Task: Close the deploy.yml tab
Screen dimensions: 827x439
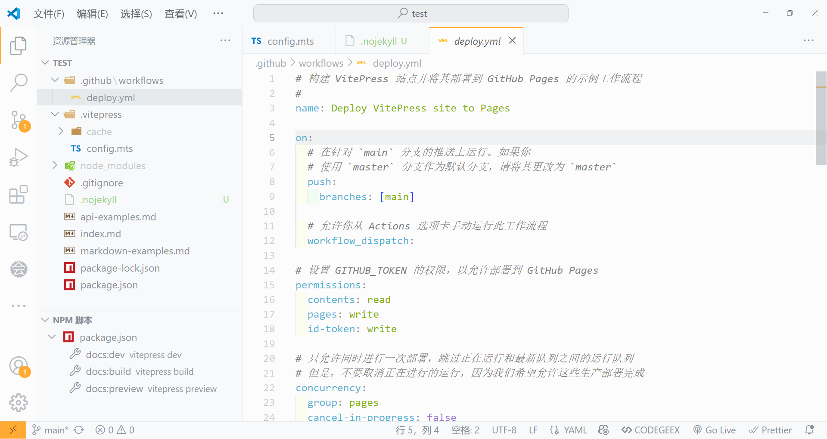Action: coord(512,40)
